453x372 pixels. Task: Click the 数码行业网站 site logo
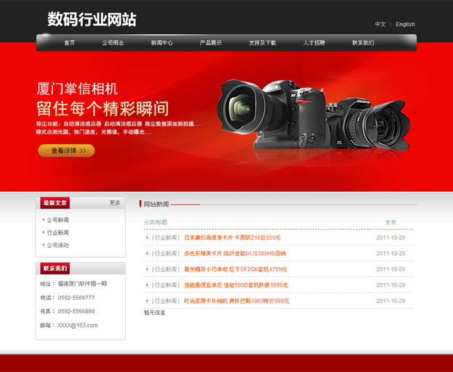92,19
